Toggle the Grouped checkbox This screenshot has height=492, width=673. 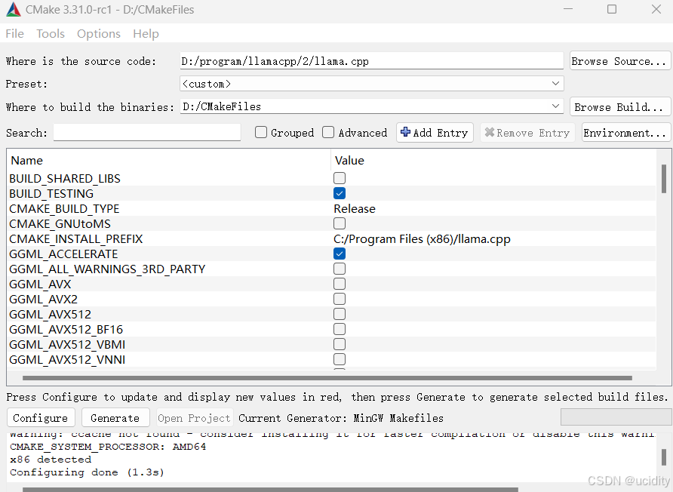(261, 132)
